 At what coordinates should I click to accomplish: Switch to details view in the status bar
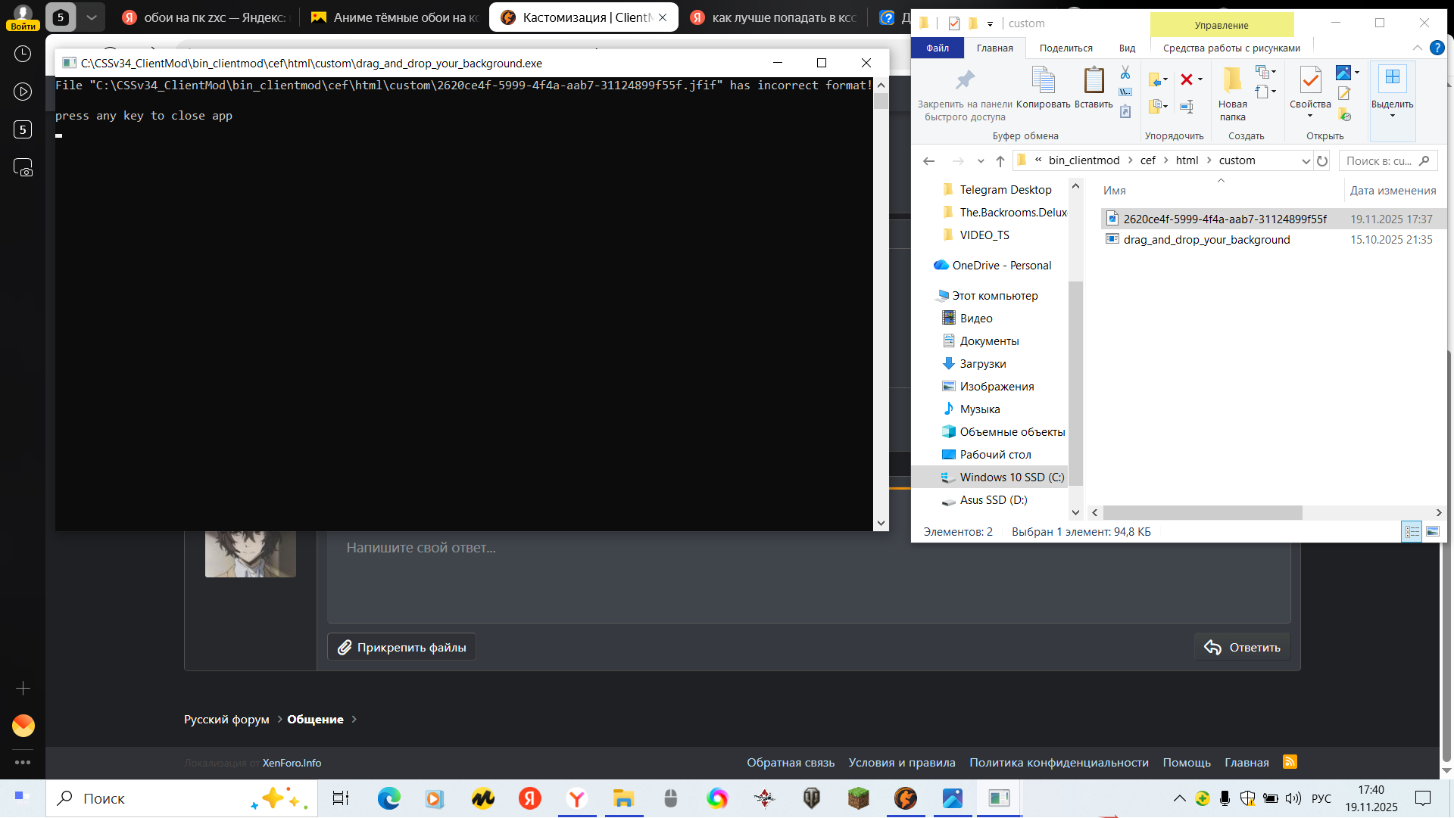1412,532
